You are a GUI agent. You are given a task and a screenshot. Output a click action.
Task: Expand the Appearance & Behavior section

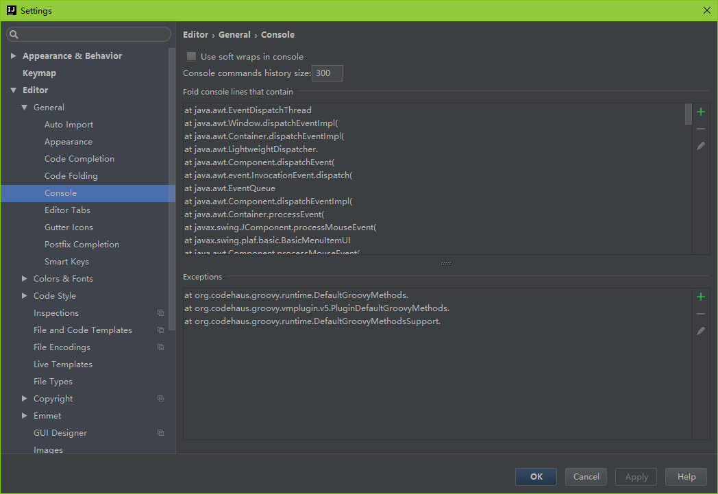pyautogui.click(x=13, y=56)
